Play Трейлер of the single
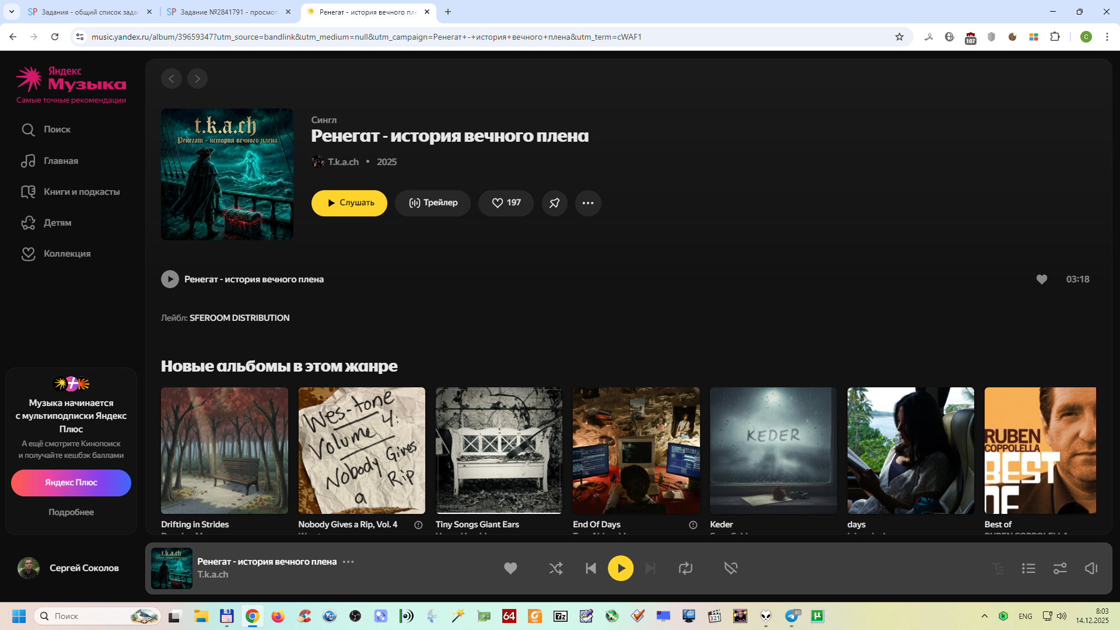This screenshot has width=1120, height=630. 432,203
